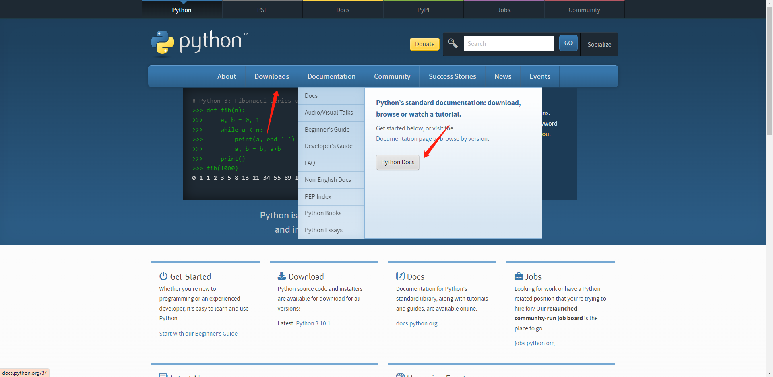
Task: Open the Documentation navigation menu
Action: pyautogui.click(x=331, y=76)
